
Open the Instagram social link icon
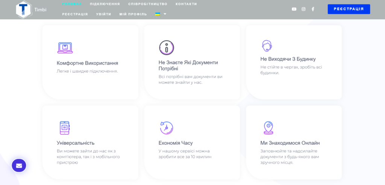click(303, 9)
